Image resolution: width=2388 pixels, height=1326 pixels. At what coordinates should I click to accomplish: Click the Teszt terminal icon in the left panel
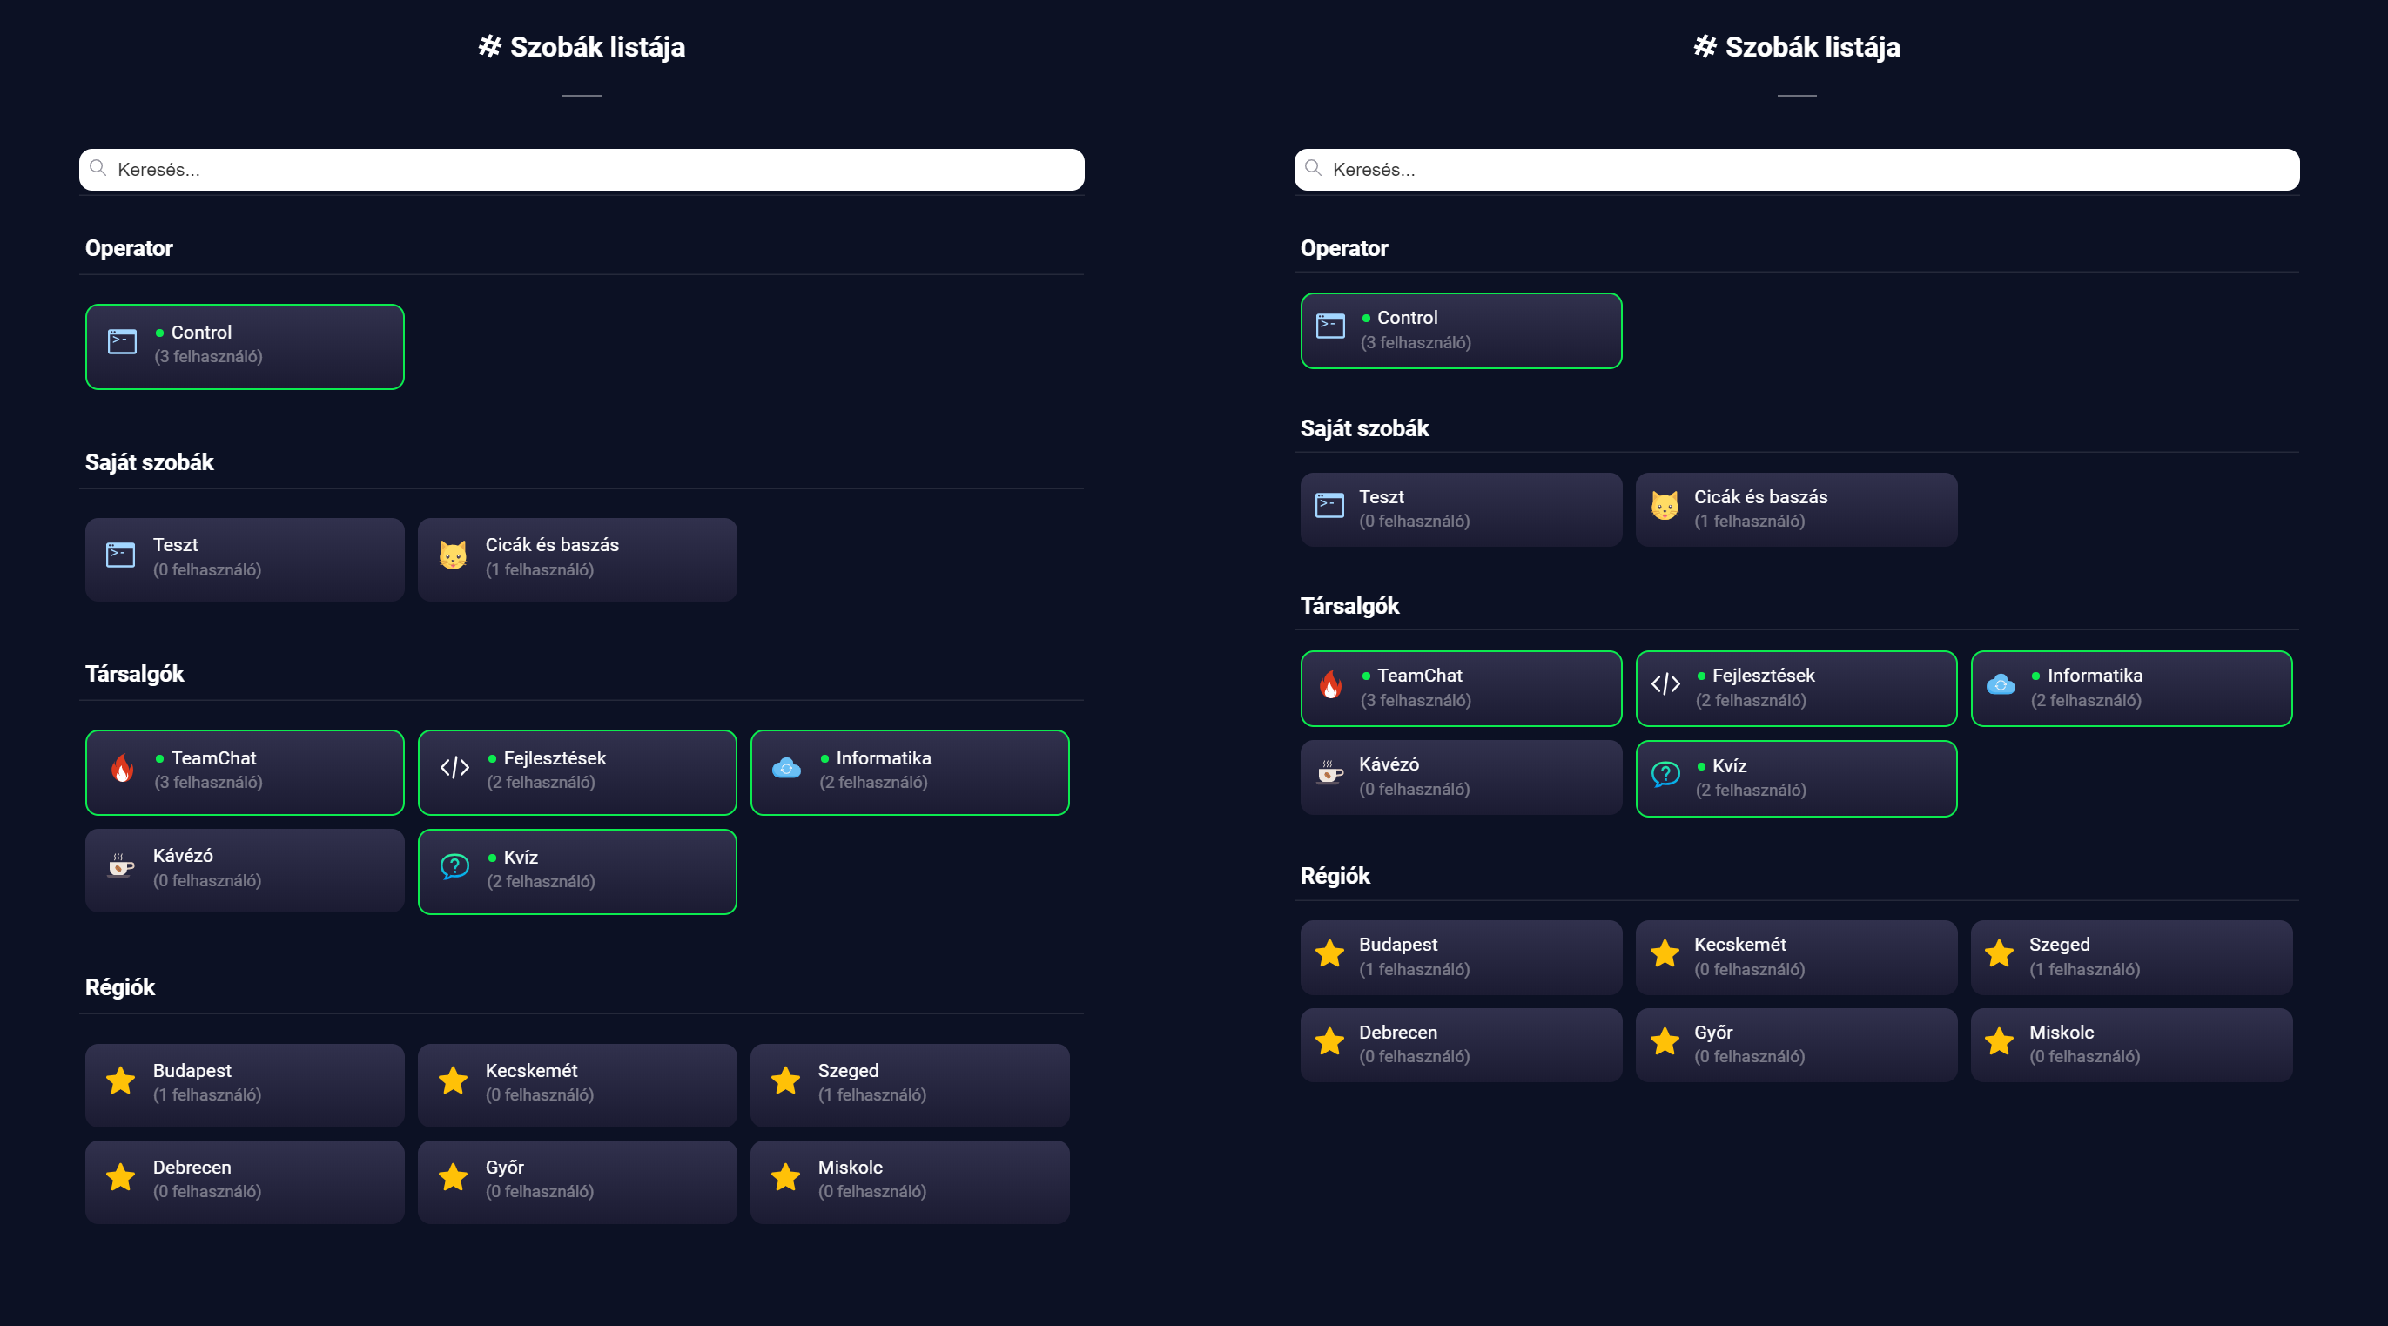120,555
